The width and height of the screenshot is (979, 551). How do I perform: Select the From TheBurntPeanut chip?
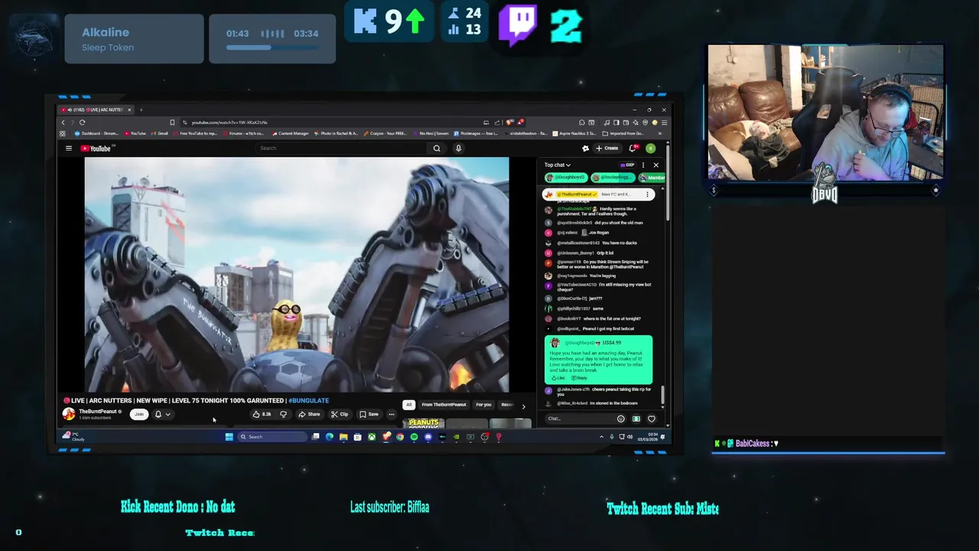coord(444,405)
